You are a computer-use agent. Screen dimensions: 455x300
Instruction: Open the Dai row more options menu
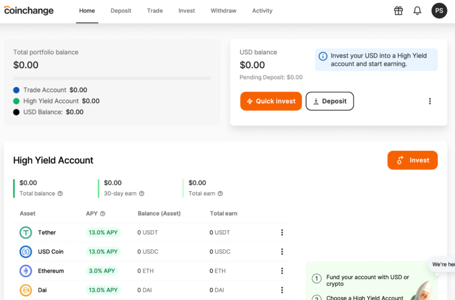[x=282, y=290]
